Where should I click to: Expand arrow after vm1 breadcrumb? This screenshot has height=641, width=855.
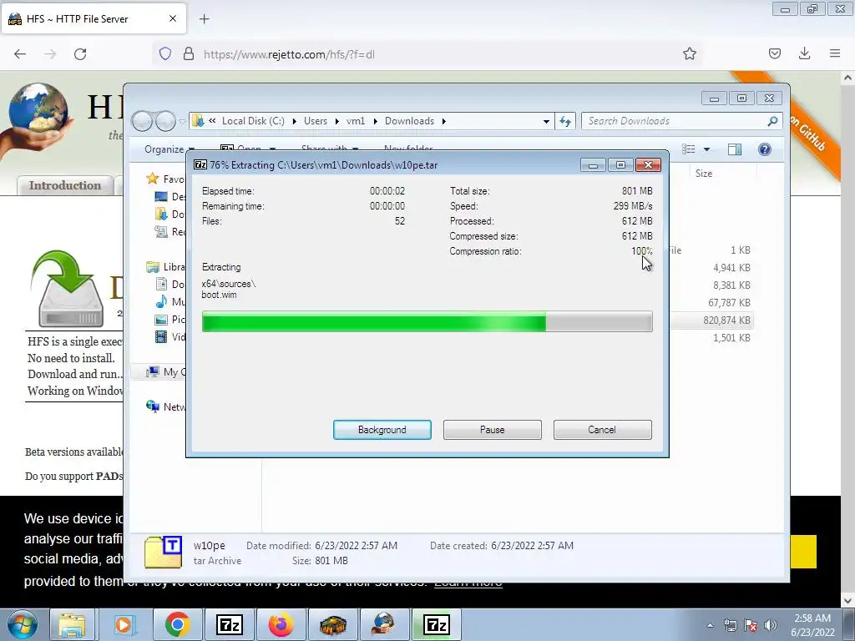click(375, 121)
